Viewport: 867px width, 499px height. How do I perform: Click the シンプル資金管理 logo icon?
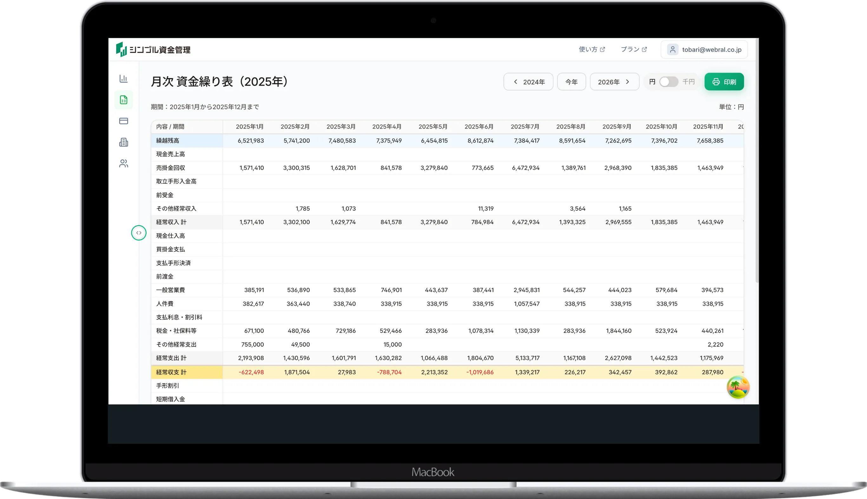coord(122,49)
